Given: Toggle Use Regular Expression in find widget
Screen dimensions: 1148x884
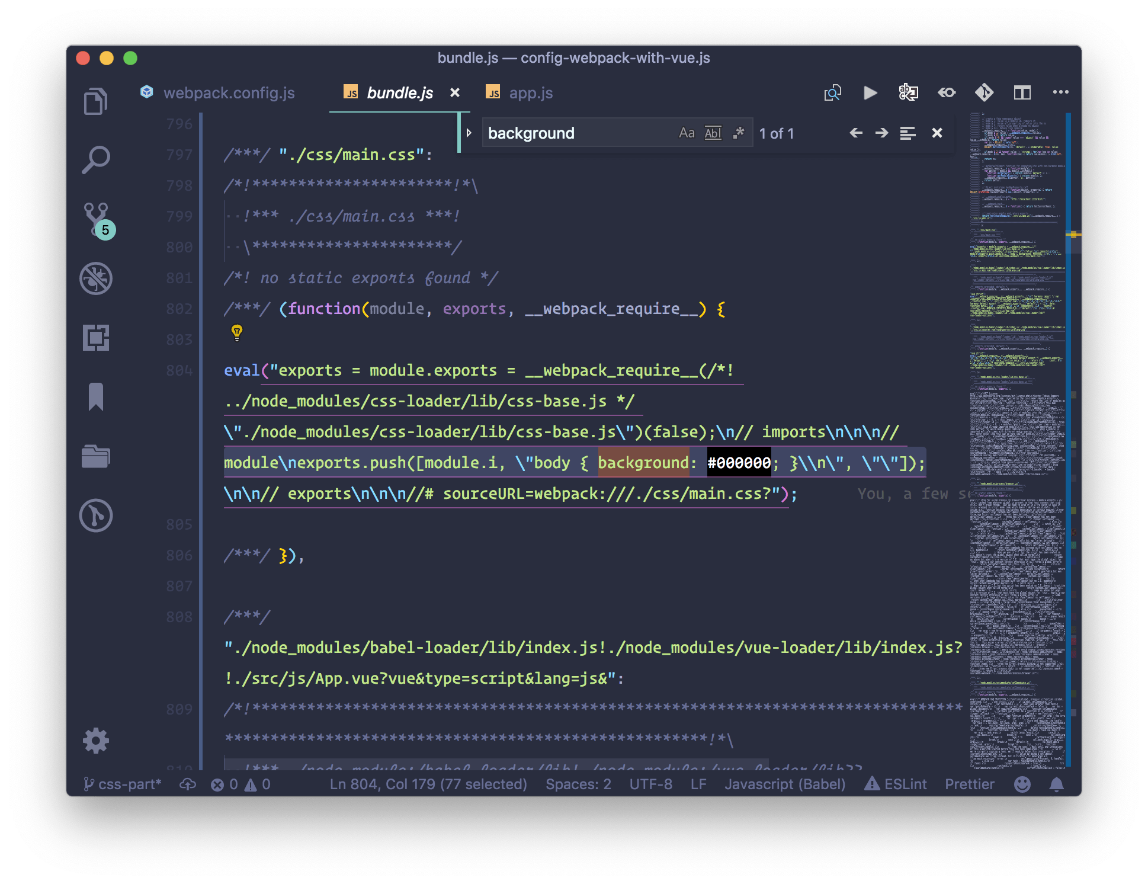Looking at the screenshot, I should coord(738,133).
